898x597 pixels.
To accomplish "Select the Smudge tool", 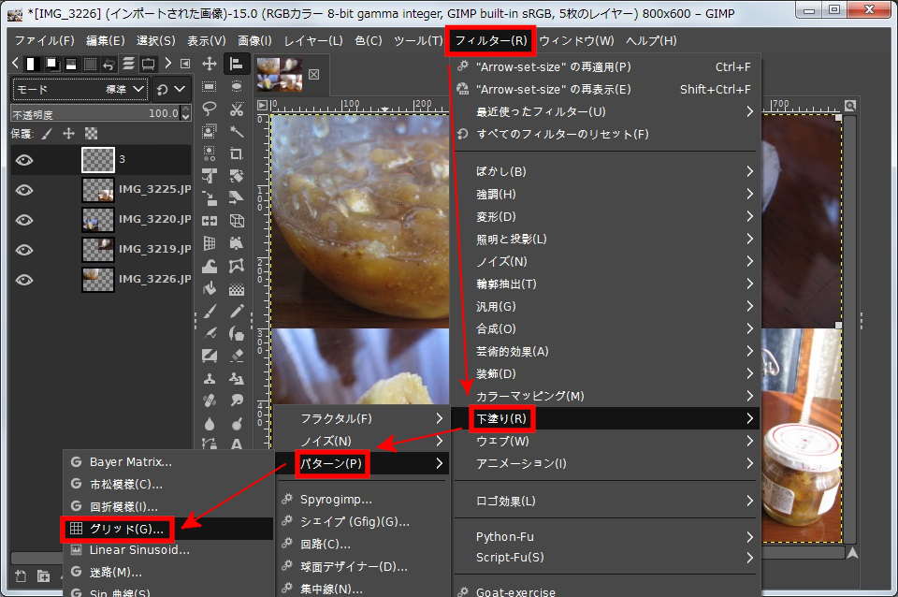I will (236, 400).
